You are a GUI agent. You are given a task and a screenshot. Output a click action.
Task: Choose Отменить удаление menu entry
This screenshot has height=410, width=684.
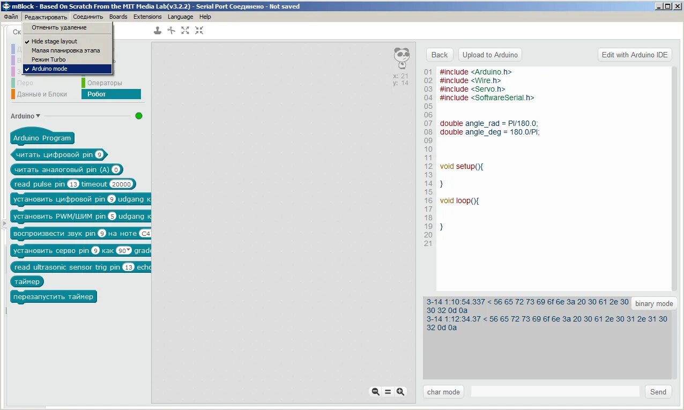click(x=68, y=27)
